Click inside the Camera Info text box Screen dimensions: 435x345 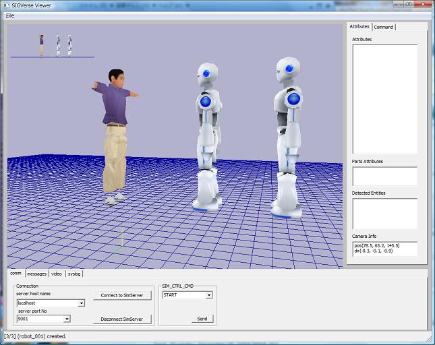[x=384, y=249]
